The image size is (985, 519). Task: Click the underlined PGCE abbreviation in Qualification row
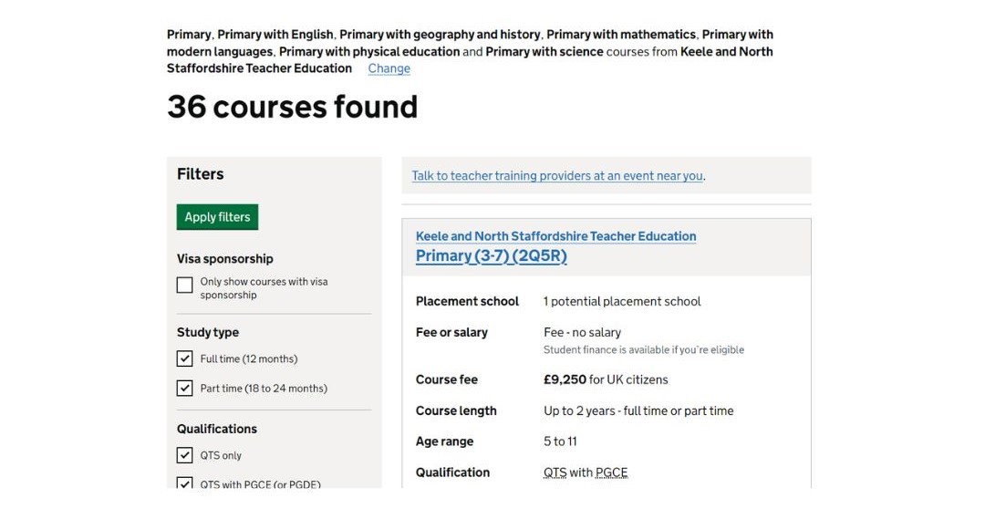(x=611, y=472)
